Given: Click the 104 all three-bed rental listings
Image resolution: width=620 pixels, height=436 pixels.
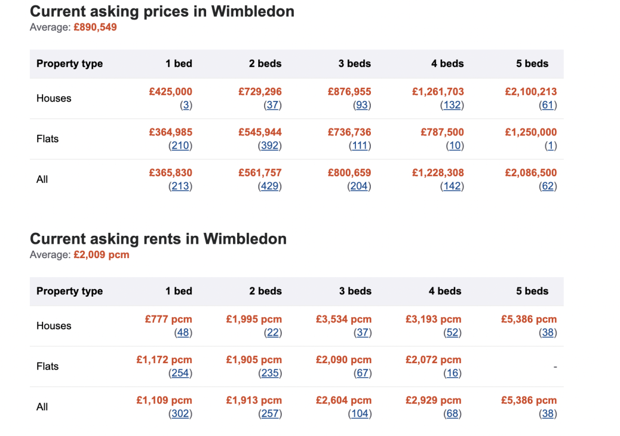Looking at the screenshot, I should pyautogui.click(x=360, y=414).
